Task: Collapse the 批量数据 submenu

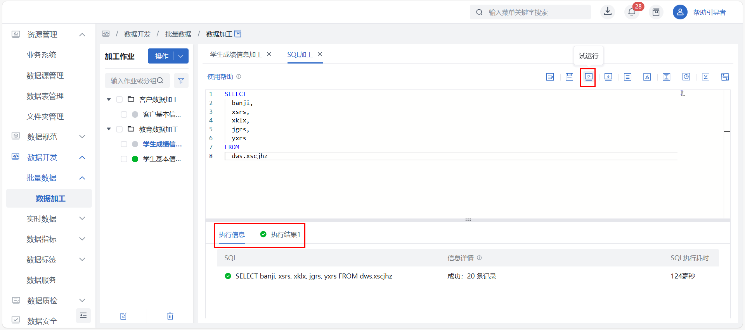Action: (82, 178)
